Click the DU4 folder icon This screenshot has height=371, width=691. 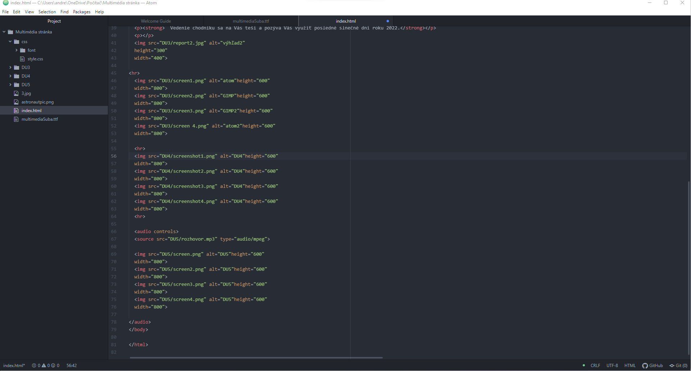17,76
